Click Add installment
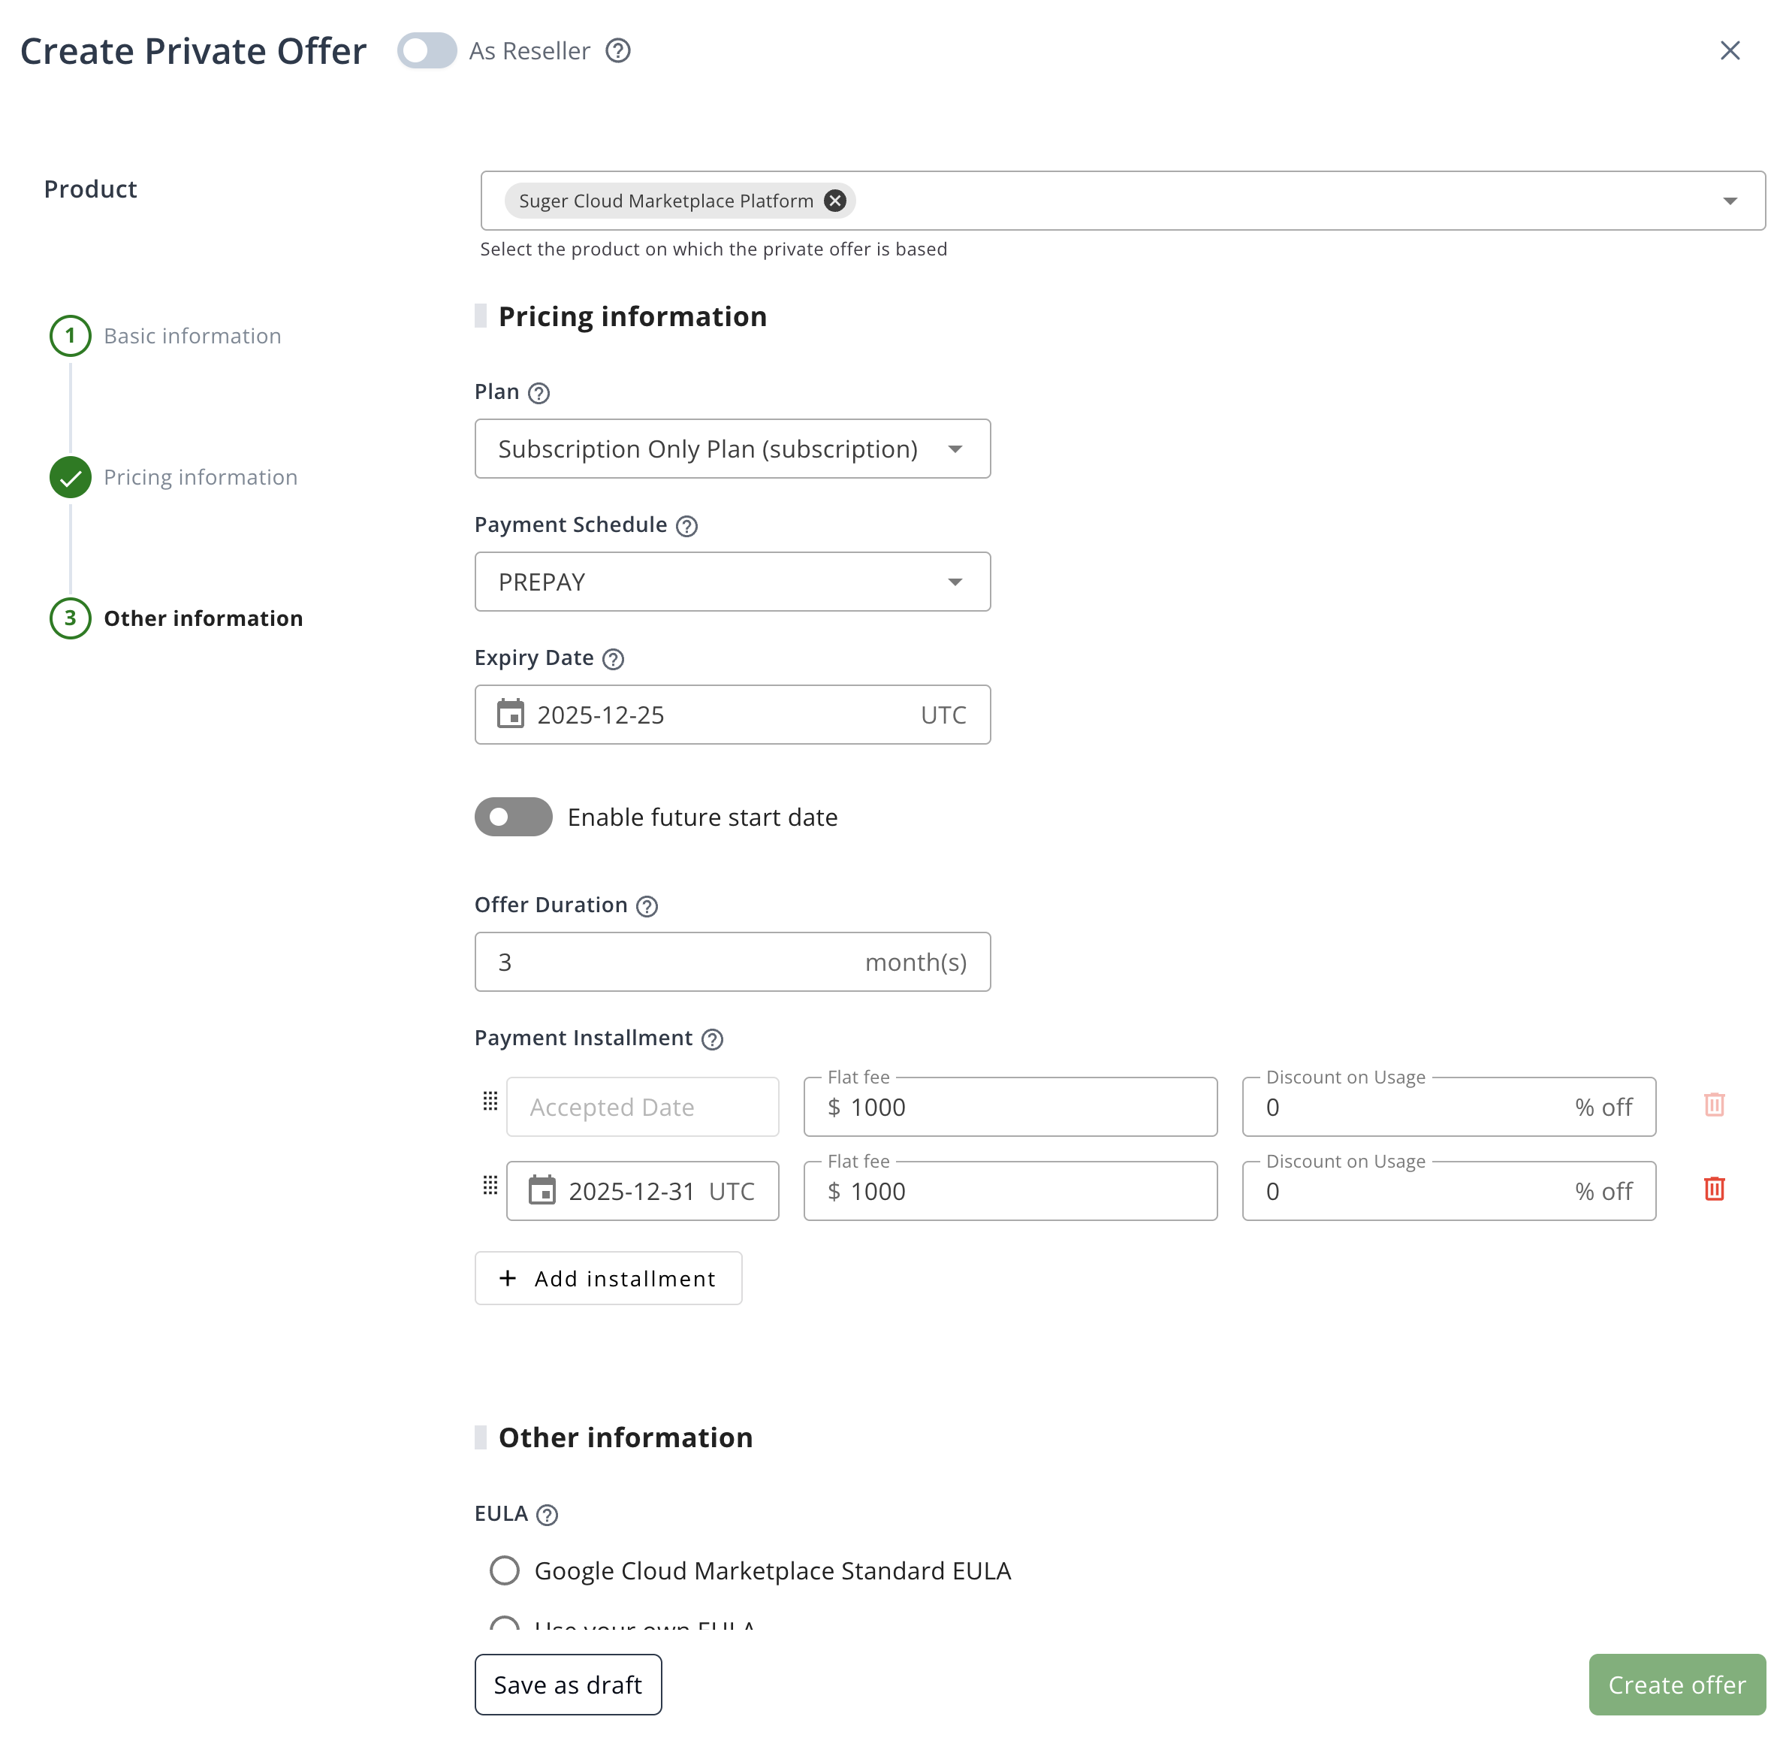The width and height of the screenshot is (1780, 1747). (608, 1278)
